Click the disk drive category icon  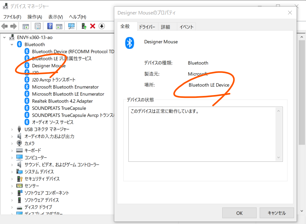point(19,207)
